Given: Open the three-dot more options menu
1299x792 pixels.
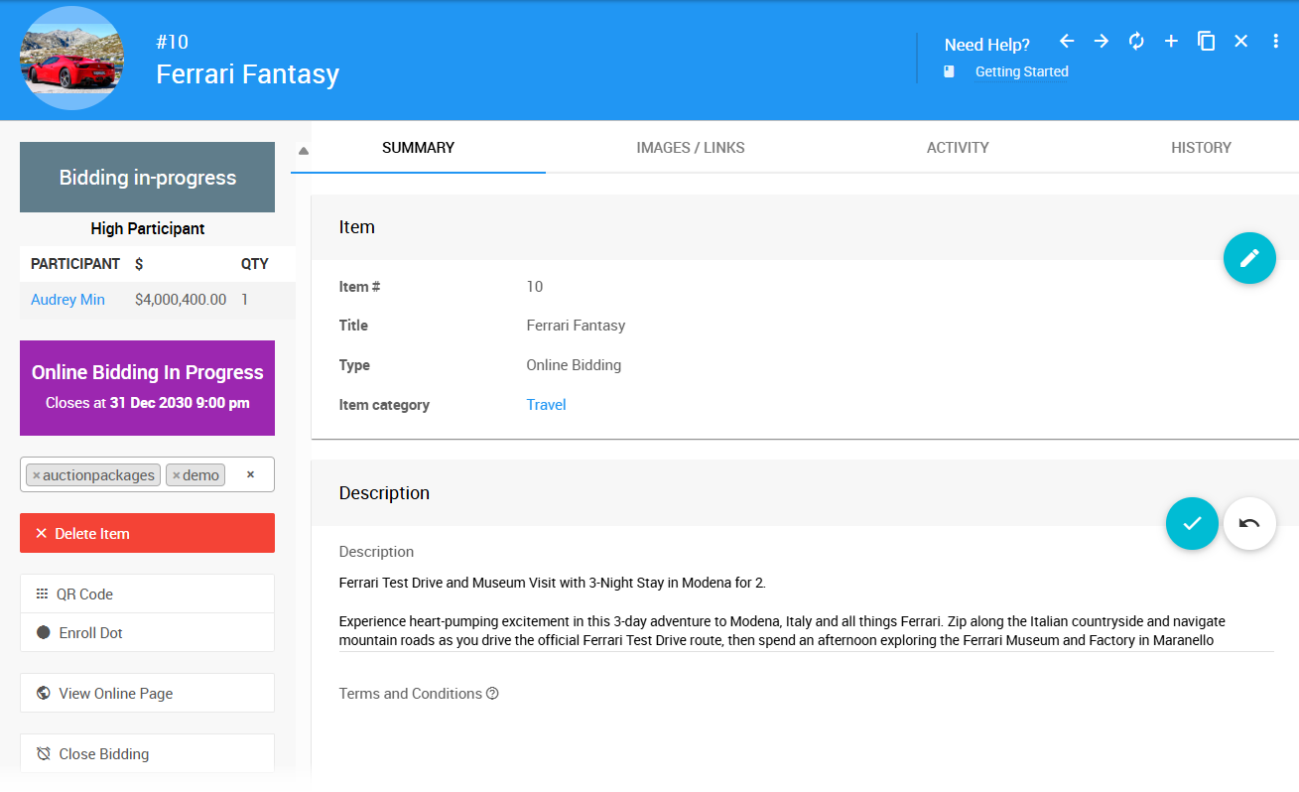Looking at the screenshot, I should pyautogui.click(x=1276, y=42).
